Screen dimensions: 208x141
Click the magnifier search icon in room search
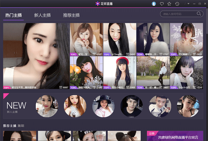click(x=199, y=14)
